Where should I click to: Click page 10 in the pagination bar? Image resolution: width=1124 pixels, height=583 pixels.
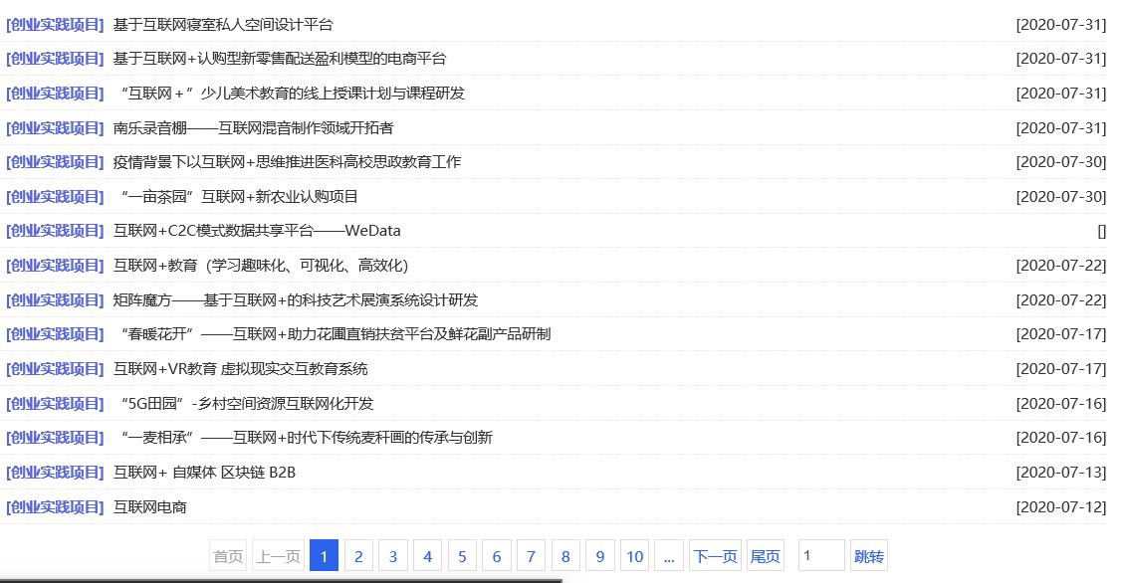click(x=634, y=555)
